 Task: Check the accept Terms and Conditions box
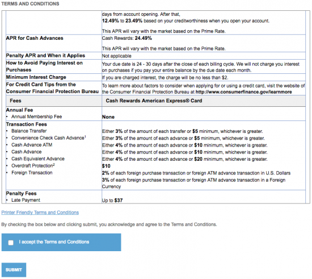pyautogui.click(x=11, y=243)
